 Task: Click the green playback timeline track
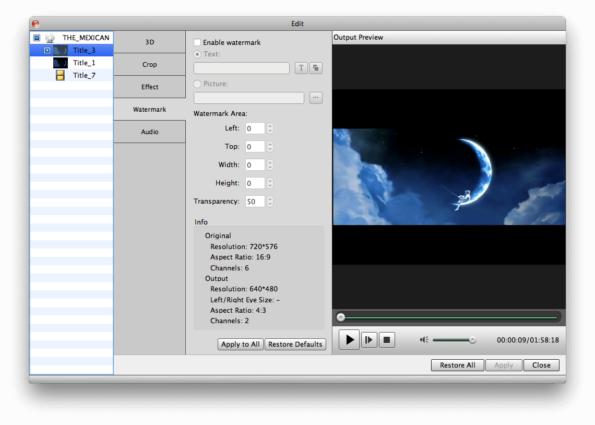tap(450, 317)
